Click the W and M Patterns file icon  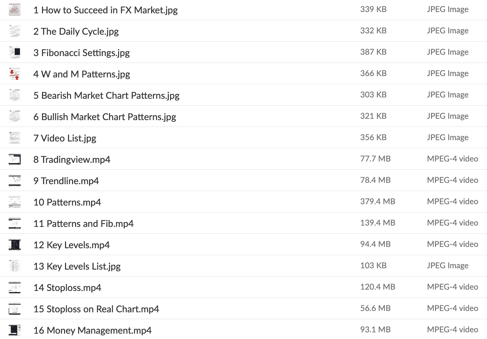click(x=15, y=74)
